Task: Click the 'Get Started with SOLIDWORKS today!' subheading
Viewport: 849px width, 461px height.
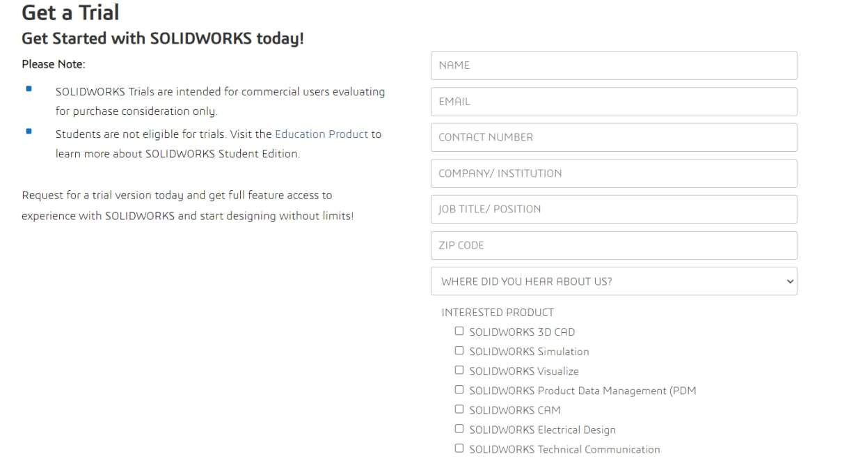Action: tap(163, 38)
